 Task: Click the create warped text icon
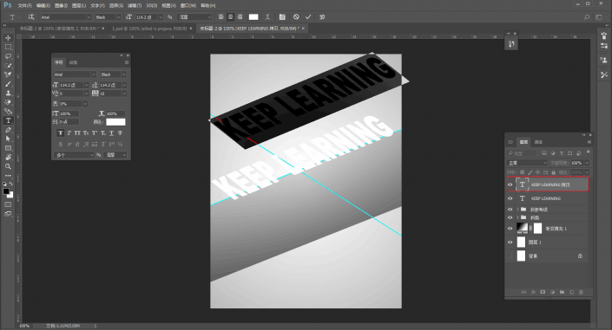click(x=267, y=17)
